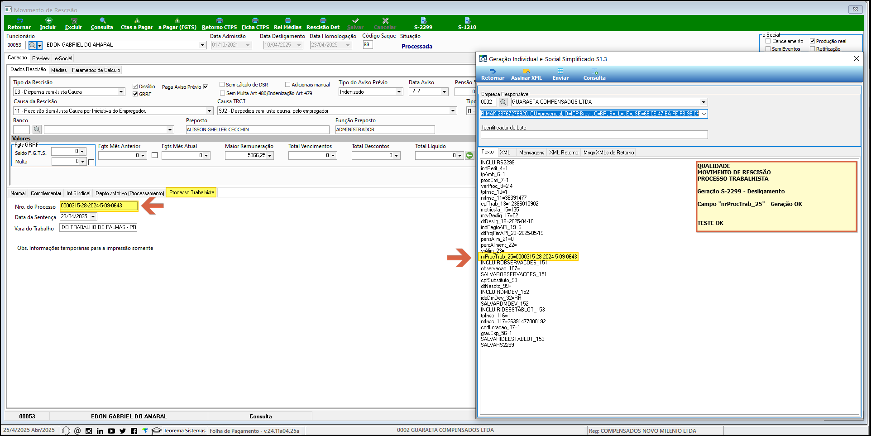This screenshot has height=436, width=871.
Task: Switch to Preview tab
Action: pos(41,58)
